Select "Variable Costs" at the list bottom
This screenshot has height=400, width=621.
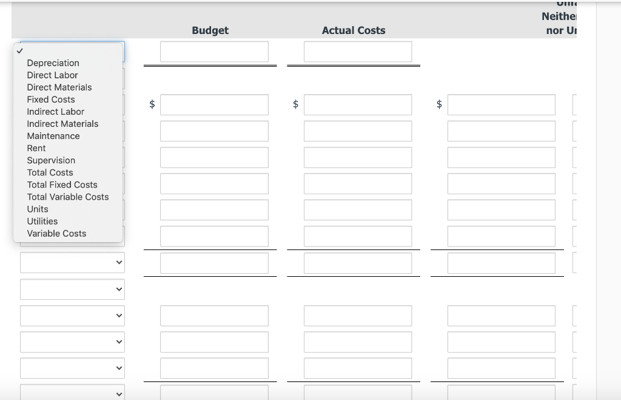(x=56, y=233)
